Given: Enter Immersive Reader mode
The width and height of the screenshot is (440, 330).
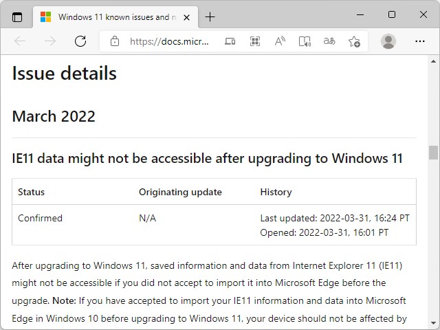Looking at the screenshot, I should pos(305,41).
